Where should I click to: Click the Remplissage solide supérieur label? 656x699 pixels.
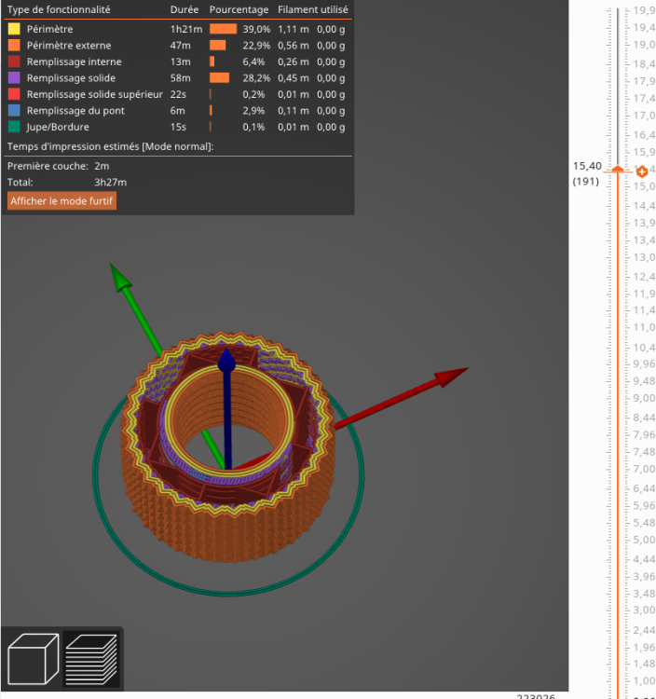(x=94, y=94)
